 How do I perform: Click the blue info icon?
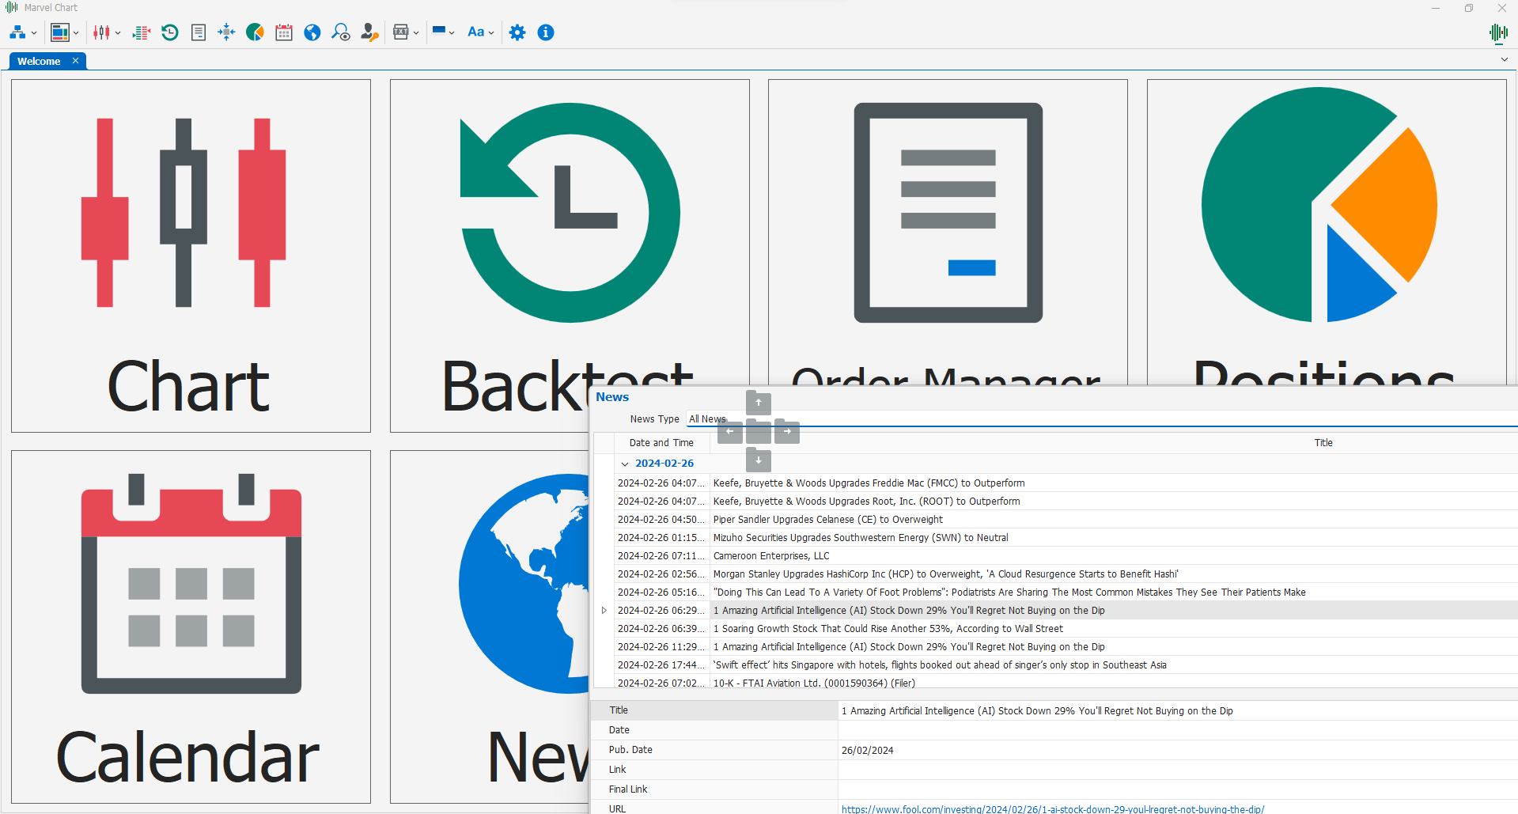[546, 32]
